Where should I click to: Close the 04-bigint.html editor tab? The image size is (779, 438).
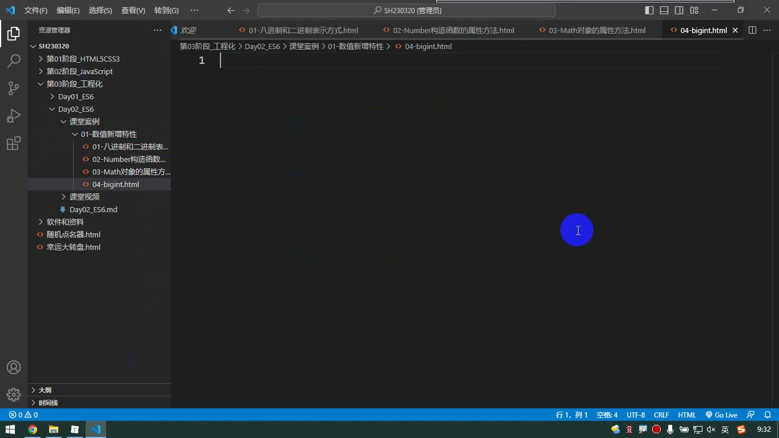click(x=735, y=30)
